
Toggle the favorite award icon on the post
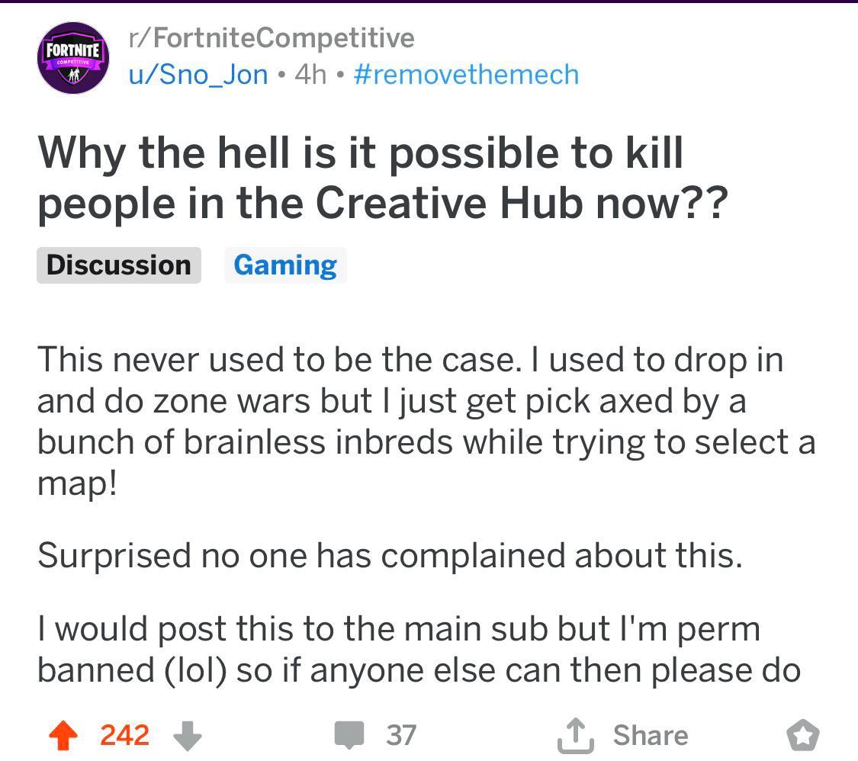802,735
